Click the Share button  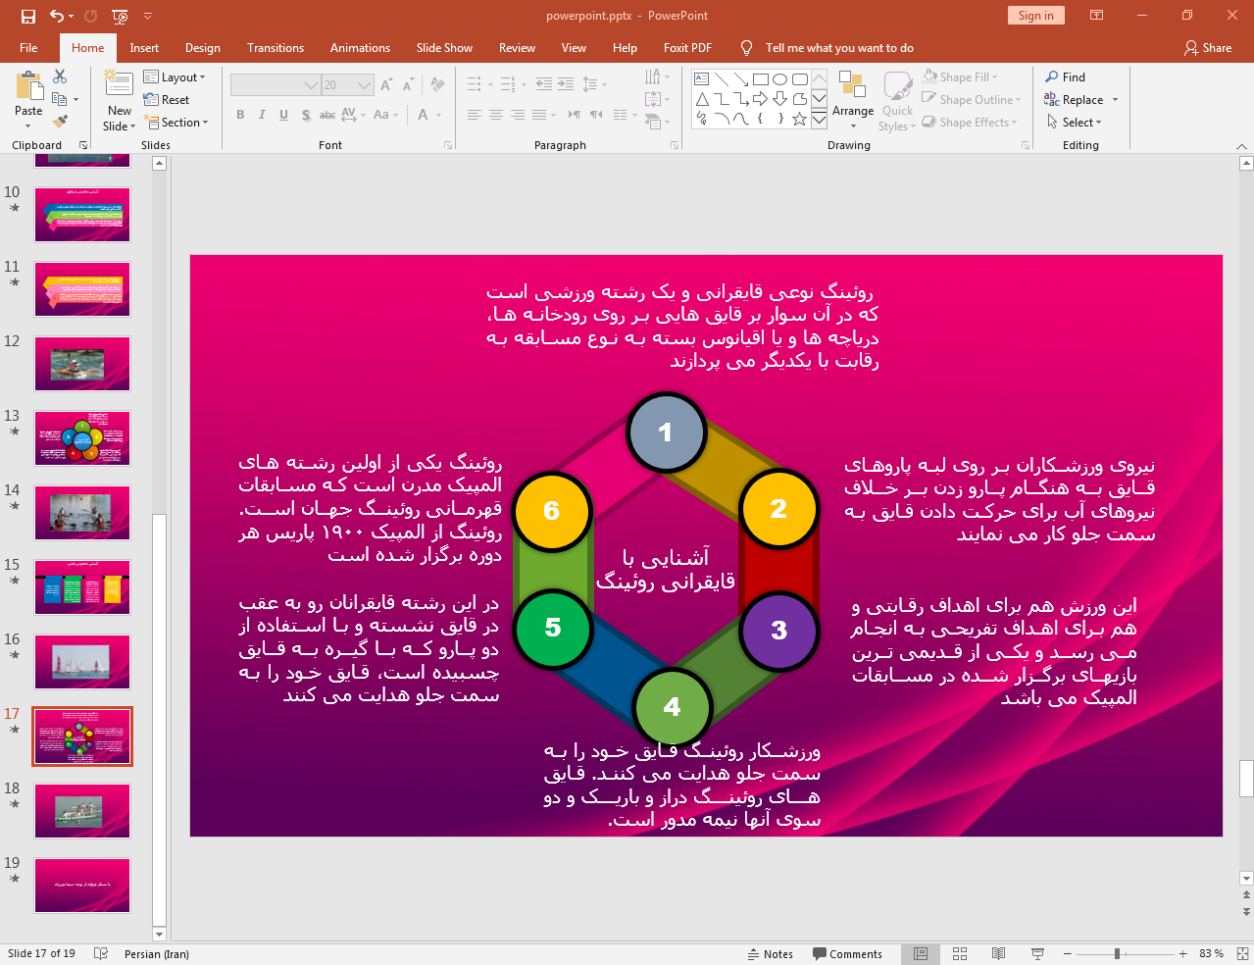[x=1208, y=48]
